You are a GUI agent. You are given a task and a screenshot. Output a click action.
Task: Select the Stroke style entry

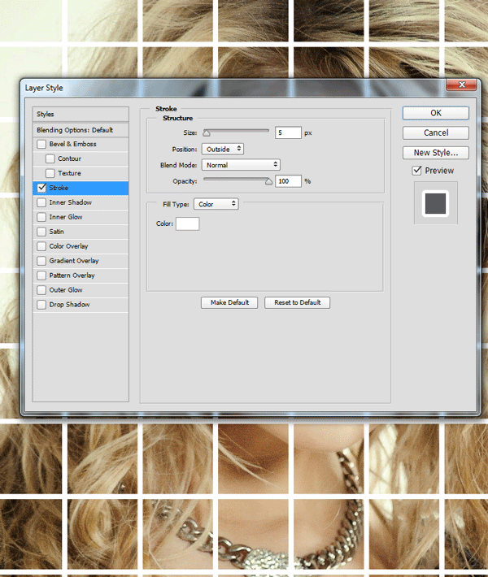(x=81, y=188)
